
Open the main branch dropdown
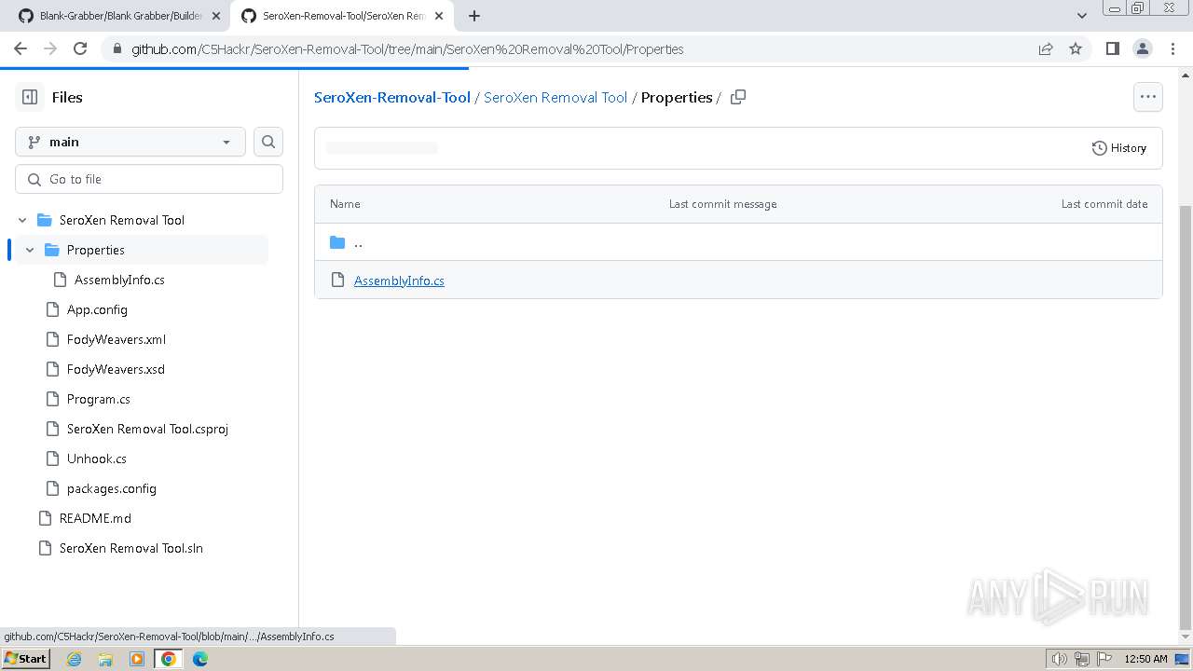click(x=130, y=142)
